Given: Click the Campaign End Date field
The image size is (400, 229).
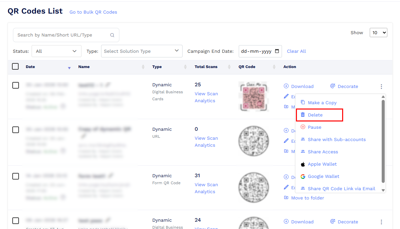Looking at the screenshot, I should point(260,51).
